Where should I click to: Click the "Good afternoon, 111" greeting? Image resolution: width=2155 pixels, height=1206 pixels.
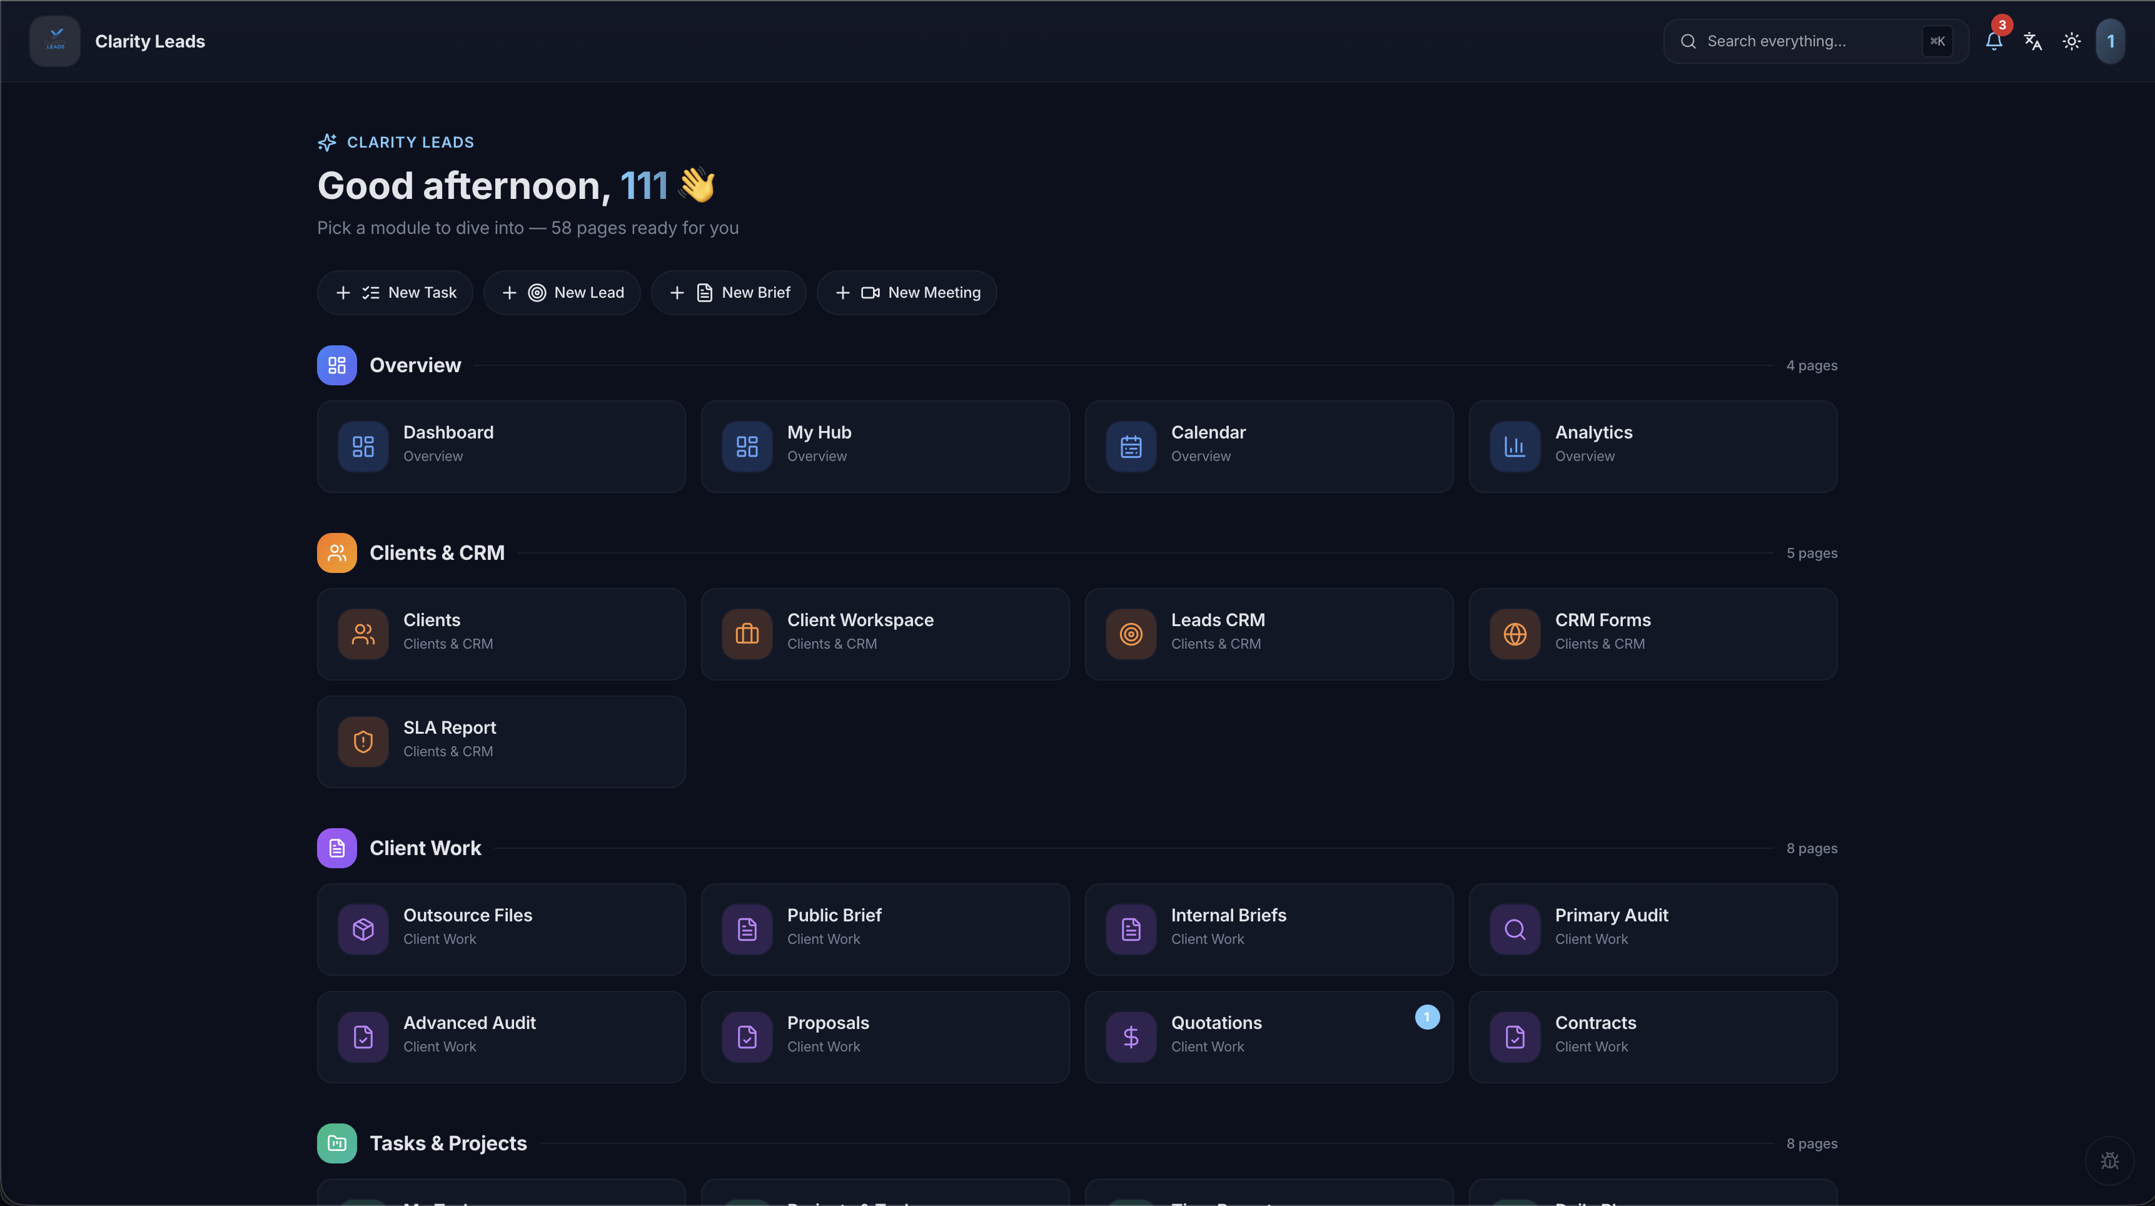coord(516,185)
